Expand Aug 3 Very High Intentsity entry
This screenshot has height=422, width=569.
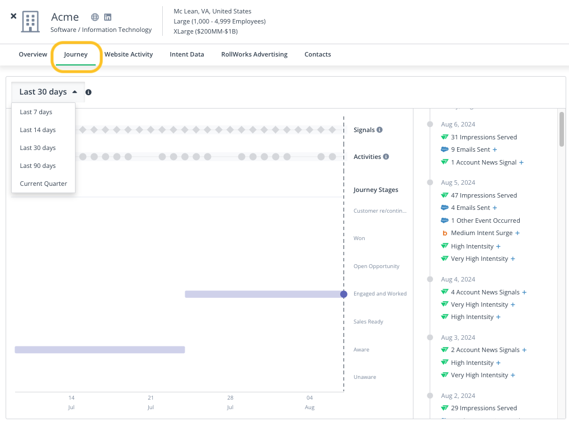coord(512,375)
